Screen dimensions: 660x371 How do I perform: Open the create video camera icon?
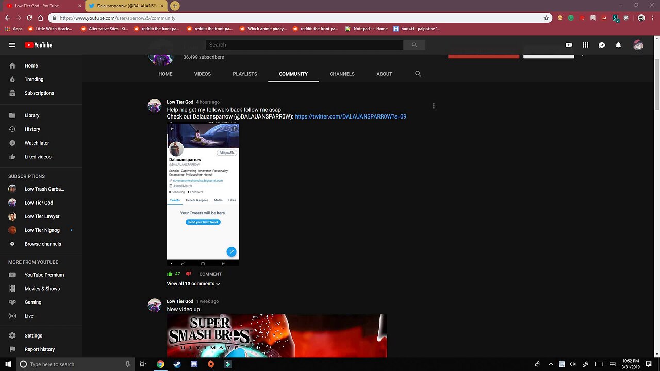[569, 45]
